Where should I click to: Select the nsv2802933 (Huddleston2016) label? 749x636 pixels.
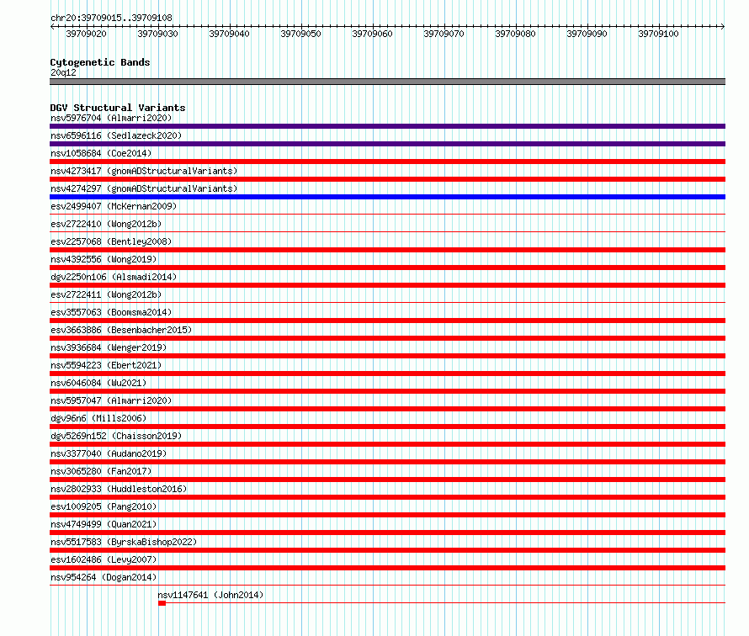tap(119, 489)
